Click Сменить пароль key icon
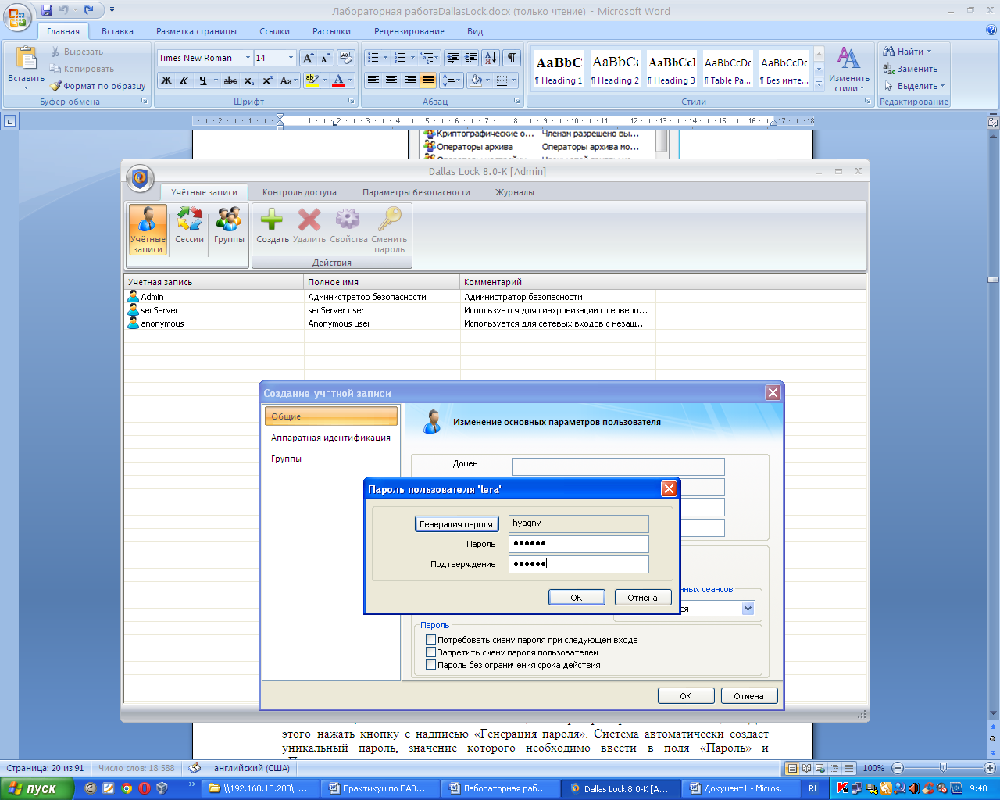Viewport: 1000px width, 800px height. click(389, 230)
